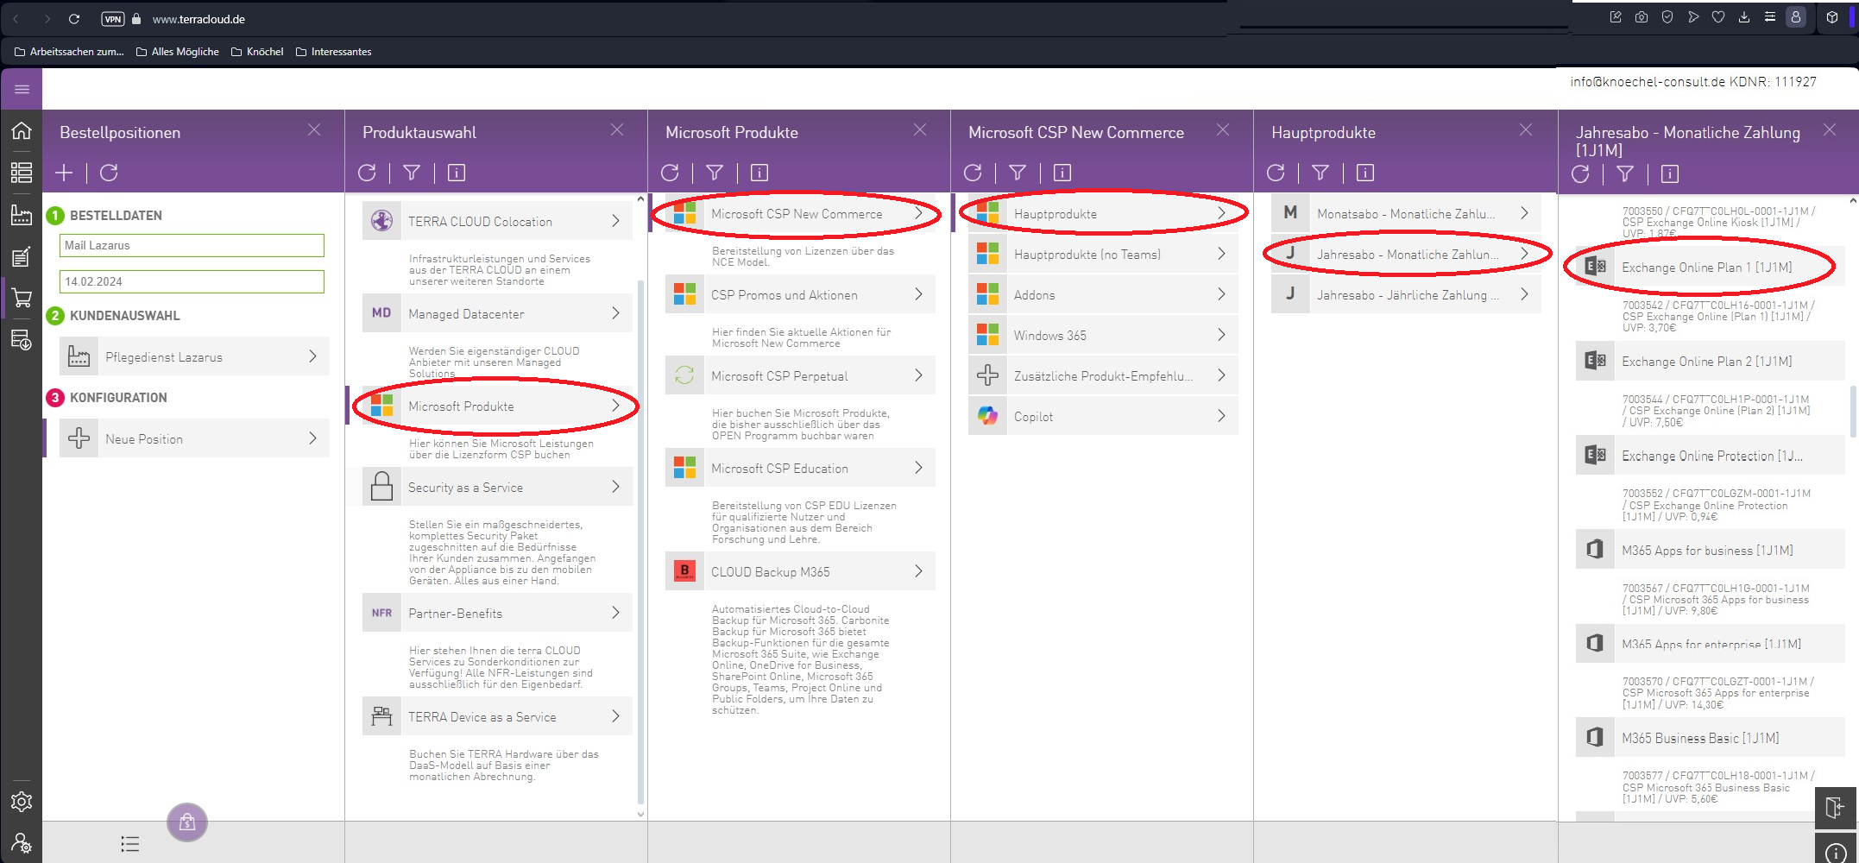Open settings gear in left sidebar
The width and height of the screenshot is (1859, 863).
coord(21,802)
